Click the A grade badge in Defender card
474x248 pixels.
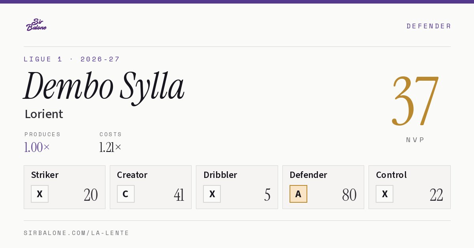pyautogui.click(x=298, y=194)
